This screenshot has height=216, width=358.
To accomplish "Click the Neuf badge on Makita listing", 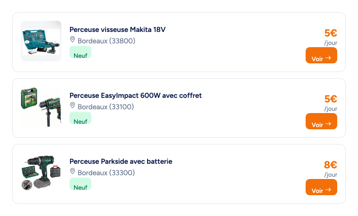I will [x=80, y=55].
